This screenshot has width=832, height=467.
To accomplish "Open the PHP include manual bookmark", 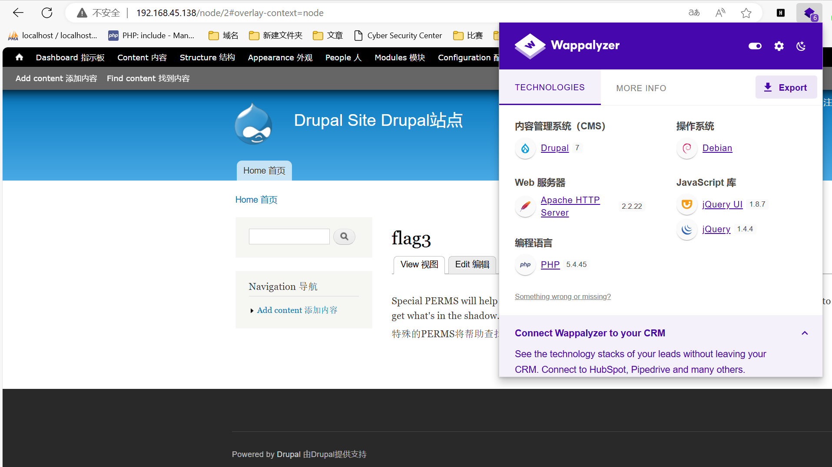I will [x=151, y=36].
